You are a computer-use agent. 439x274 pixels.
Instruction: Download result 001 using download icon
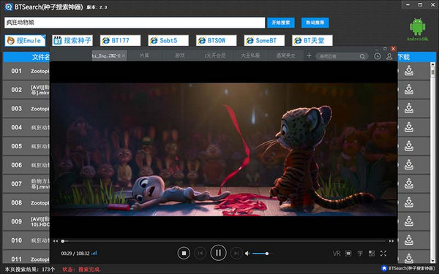pyautogui.click(x=409, y=71)
